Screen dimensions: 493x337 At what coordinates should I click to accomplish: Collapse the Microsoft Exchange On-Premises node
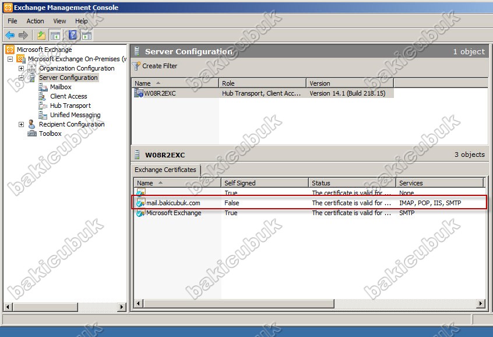click(x=10, y=59)
